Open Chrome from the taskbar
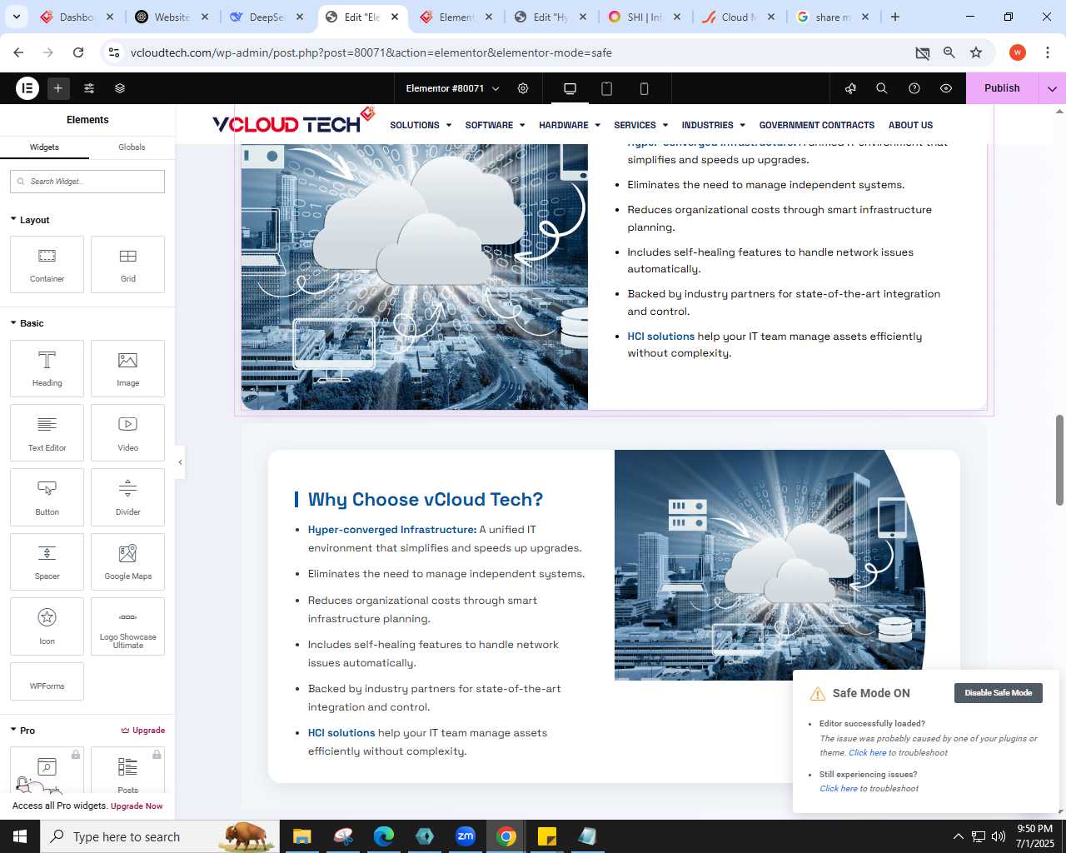1066x853 pixels. tap(506, 836)
